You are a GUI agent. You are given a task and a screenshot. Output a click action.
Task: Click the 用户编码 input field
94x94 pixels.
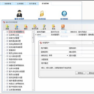[x=58, y=48]
